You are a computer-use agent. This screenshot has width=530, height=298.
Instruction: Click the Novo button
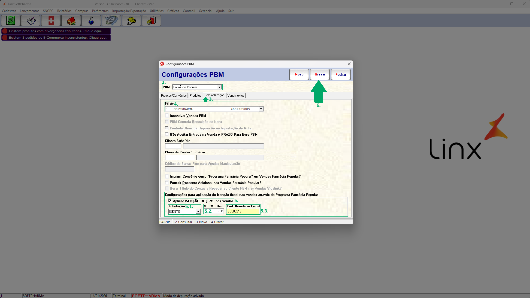(299, 74)
